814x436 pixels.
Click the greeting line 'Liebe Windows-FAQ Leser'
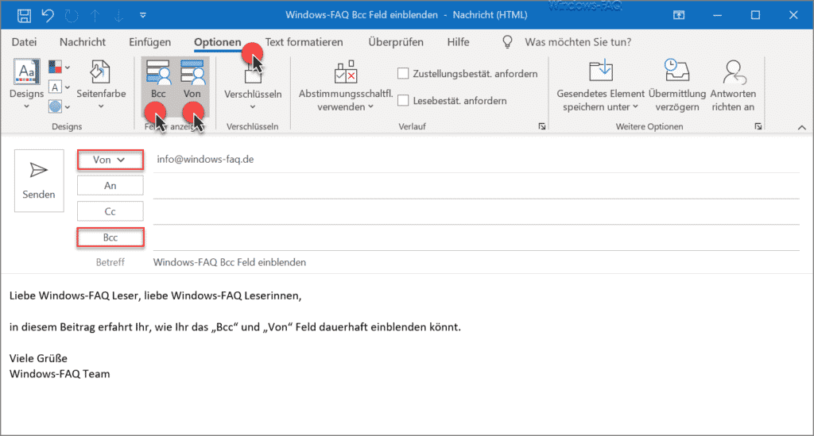tap(74, 295)
